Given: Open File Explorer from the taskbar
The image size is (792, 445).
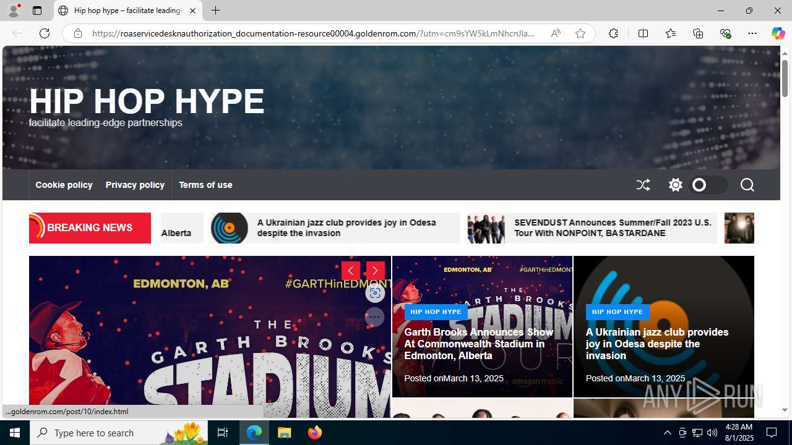Looking at the screenshot, I should (285, 433).
